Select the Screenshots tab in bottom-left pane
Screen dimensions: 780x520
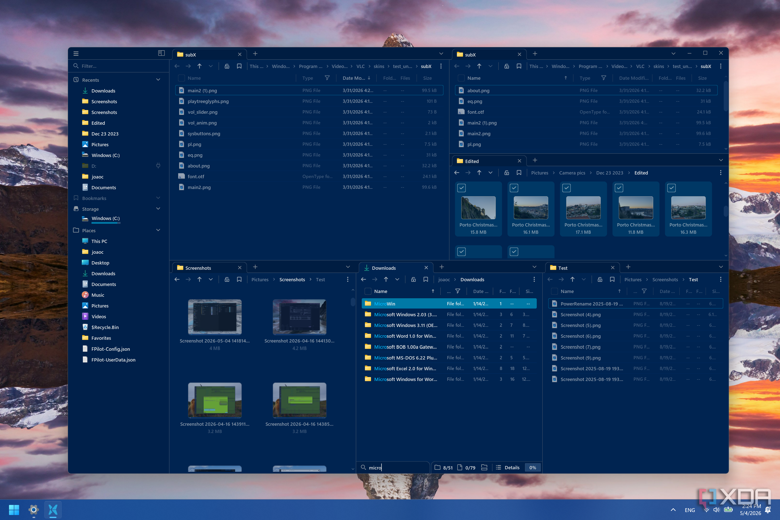click(209, 268)
